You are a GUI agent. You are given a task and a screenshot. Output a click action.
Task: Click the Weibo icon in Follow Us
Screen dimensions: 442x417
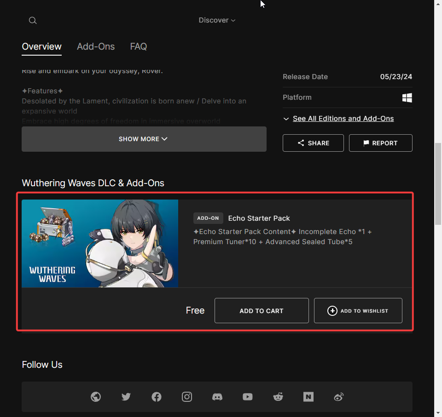[x=338, y=397]
